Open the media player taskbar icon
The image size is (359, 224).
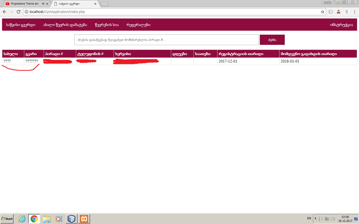click(59, 219)
